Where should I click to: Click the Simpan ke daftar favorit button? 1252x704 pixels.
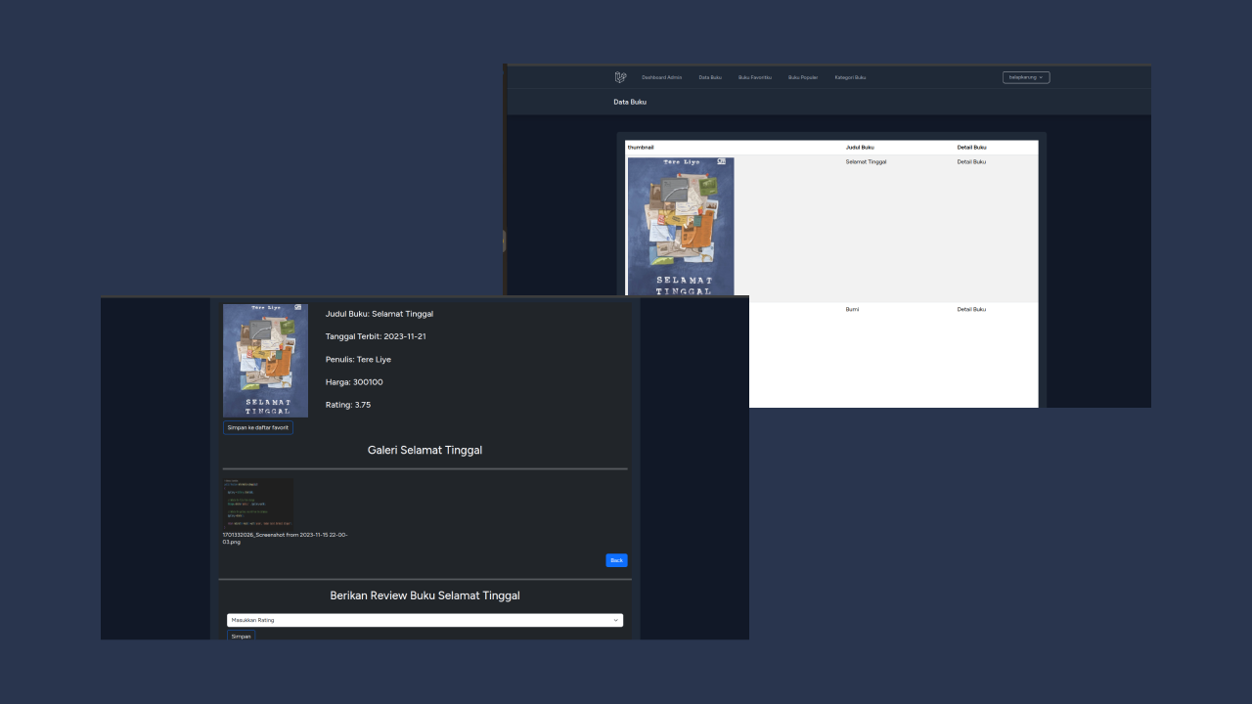point(258,427)
